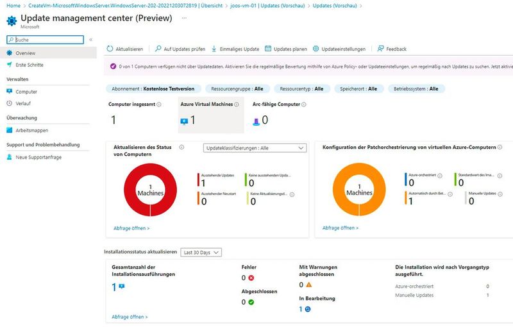Screen dimensions: 513x327
Task: Click the Update management center gear logo
Action: [12, 21]
